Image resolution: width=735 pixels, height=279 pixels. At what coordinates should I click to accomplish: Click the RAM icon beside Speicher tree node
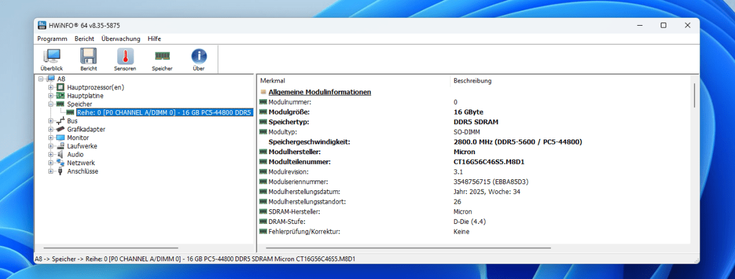(60, 104)
